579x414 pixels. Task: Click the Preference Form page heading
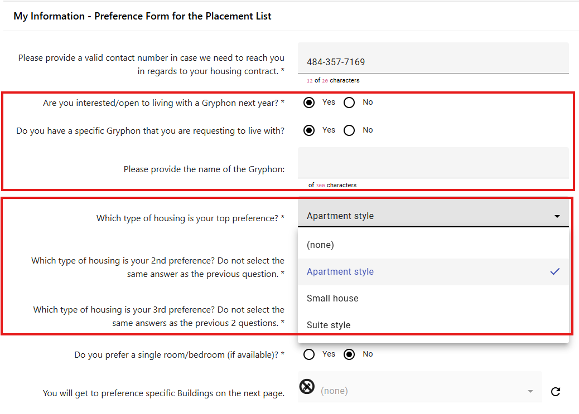click(142, 16)
